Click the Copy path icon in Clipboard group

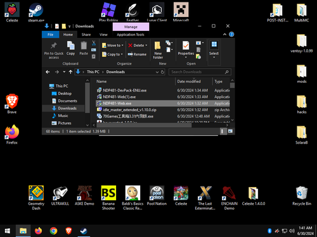94,50
